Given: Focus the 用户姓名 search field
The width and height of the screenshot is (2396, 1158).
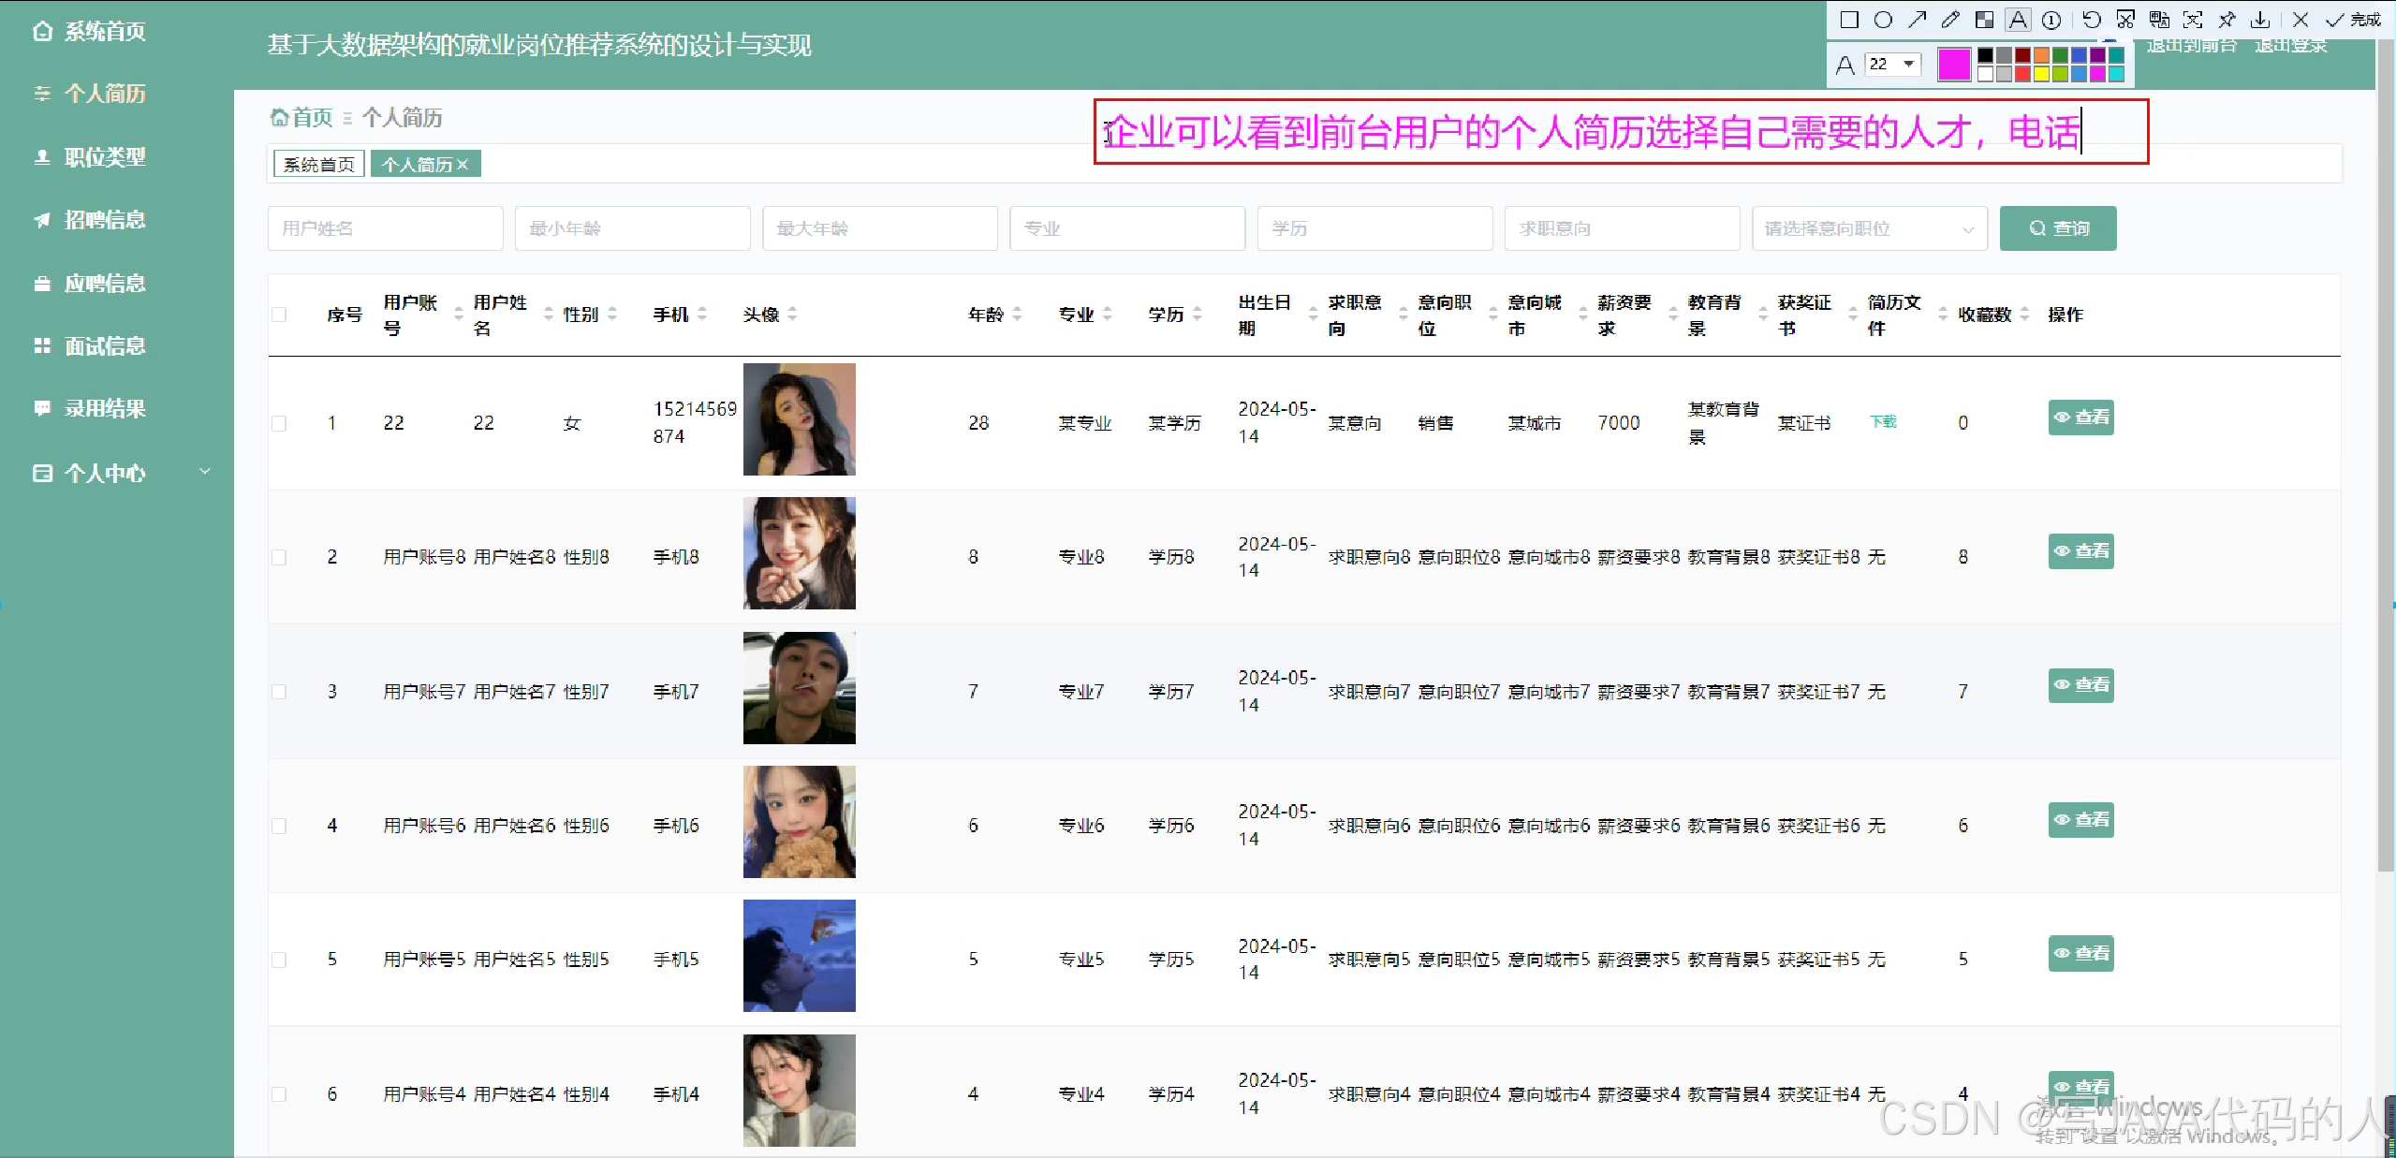Looking at the screenshot, I should (386, 228).
